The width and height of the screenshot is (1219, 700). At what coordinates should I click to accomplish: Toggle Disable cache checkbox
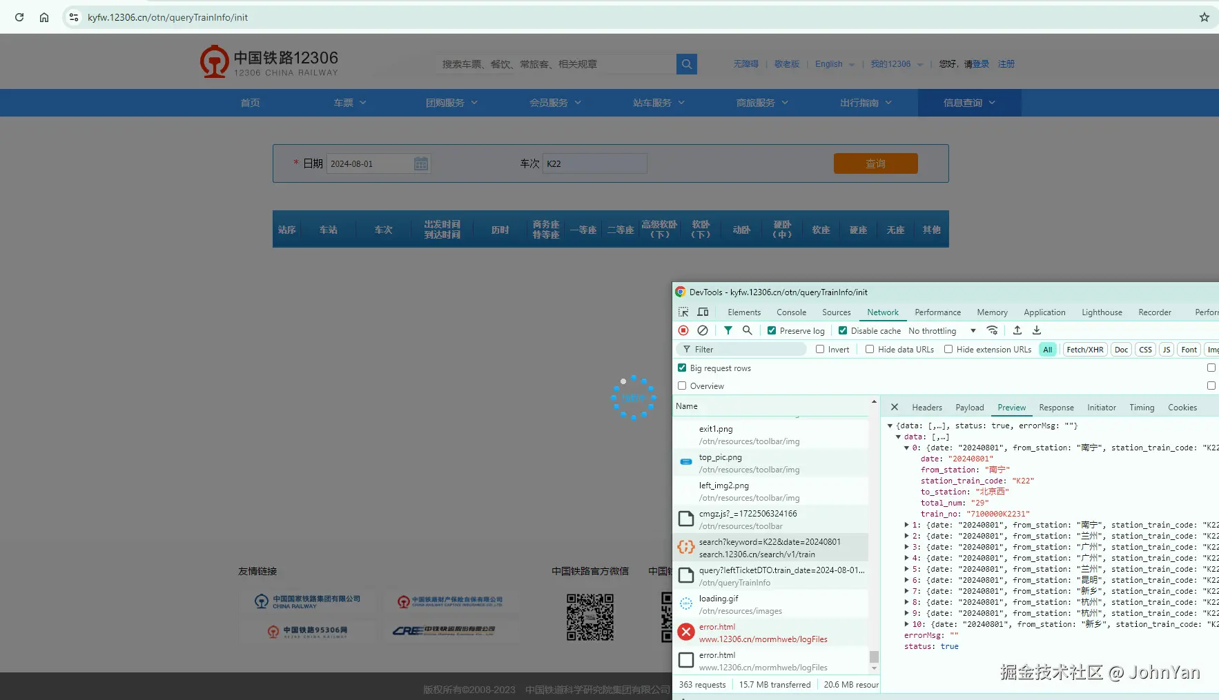click(843, 330)
